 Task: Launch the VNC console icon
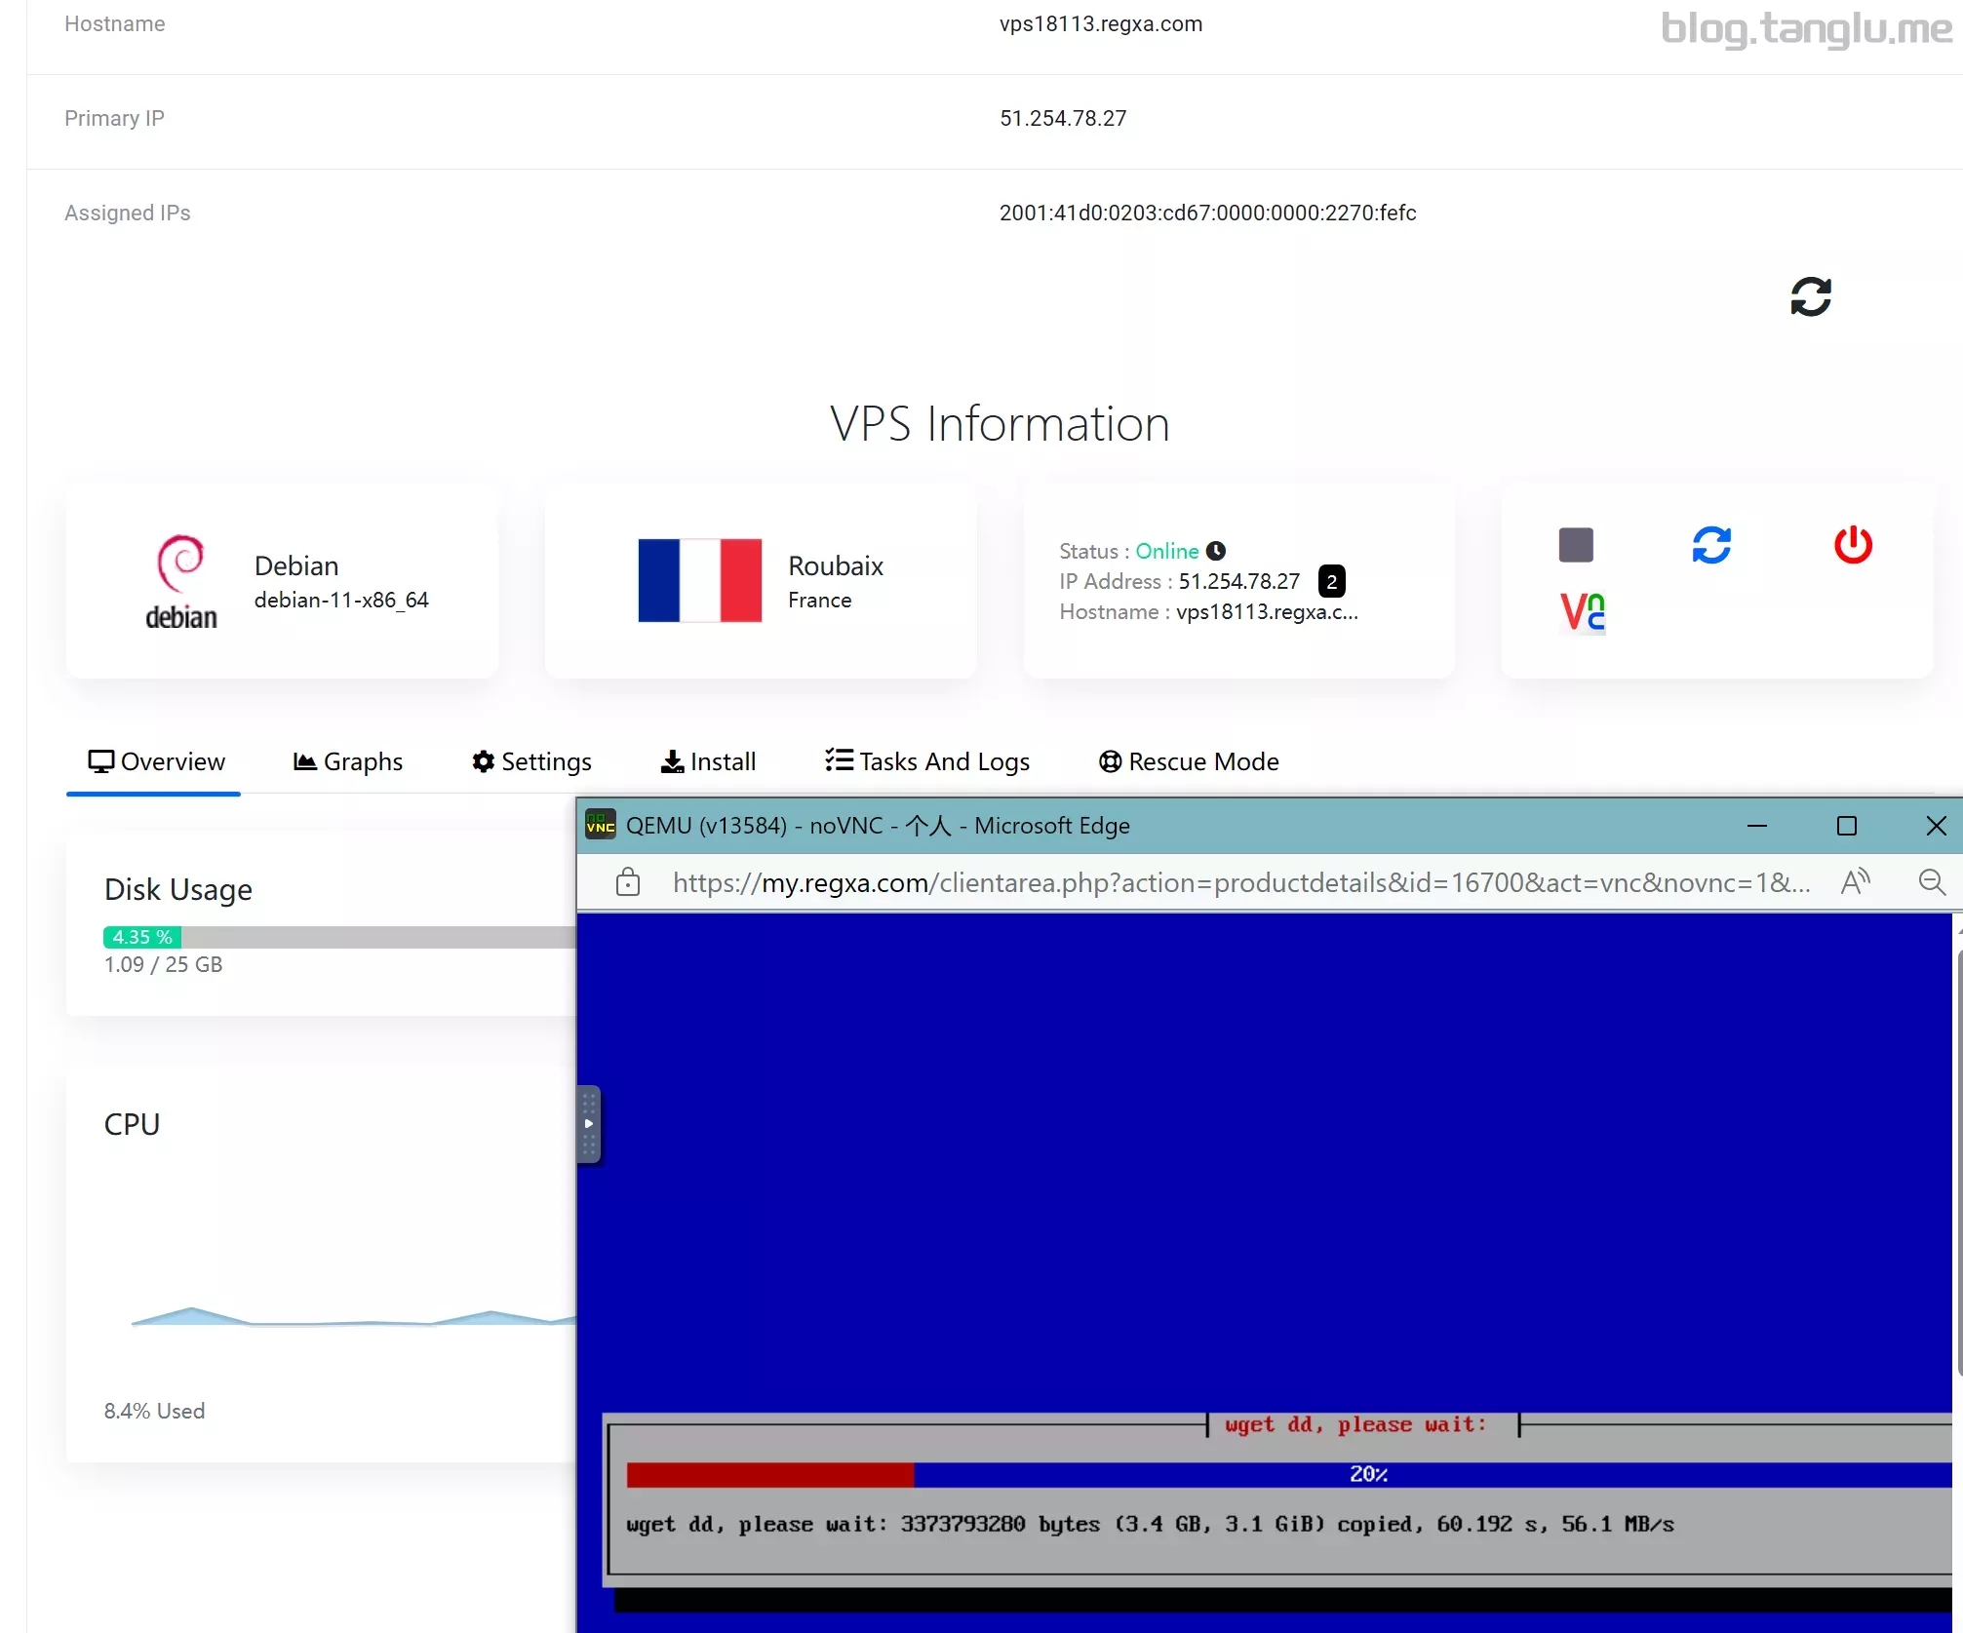tap(1582, 613)
